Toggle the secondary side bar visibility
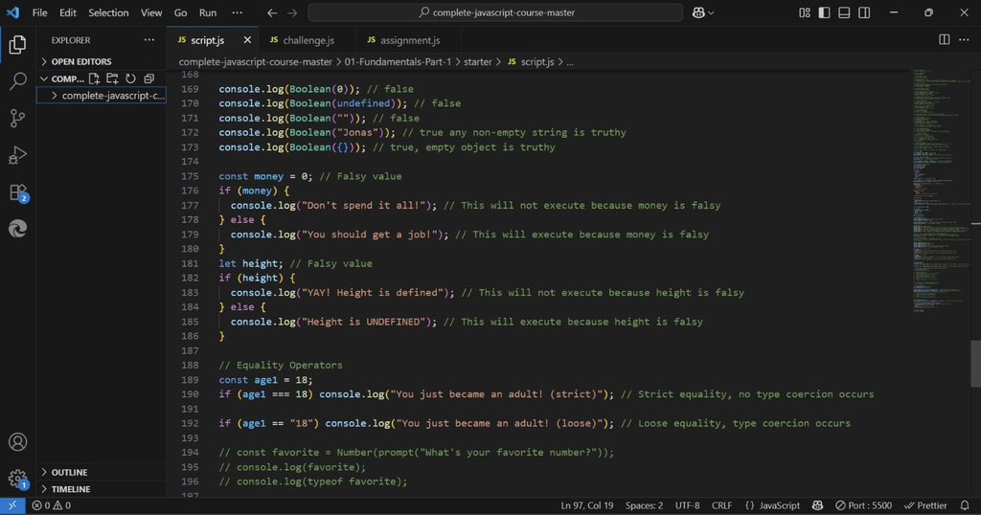This screenshot has width=981, height=515. tap(864, 12)
